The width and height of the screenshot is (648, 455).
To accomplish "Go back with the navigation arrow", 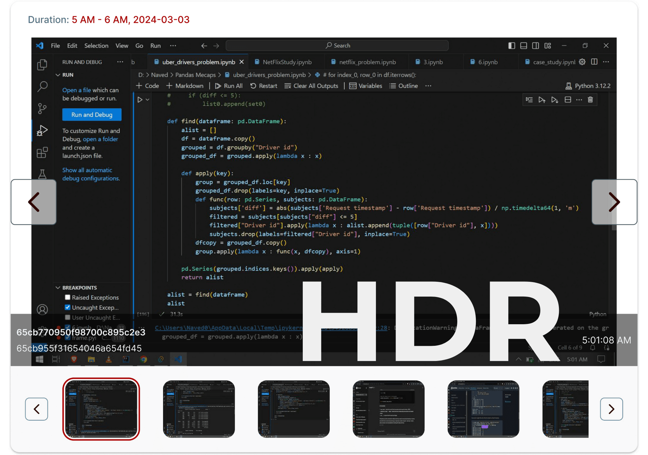I will 204,45.
